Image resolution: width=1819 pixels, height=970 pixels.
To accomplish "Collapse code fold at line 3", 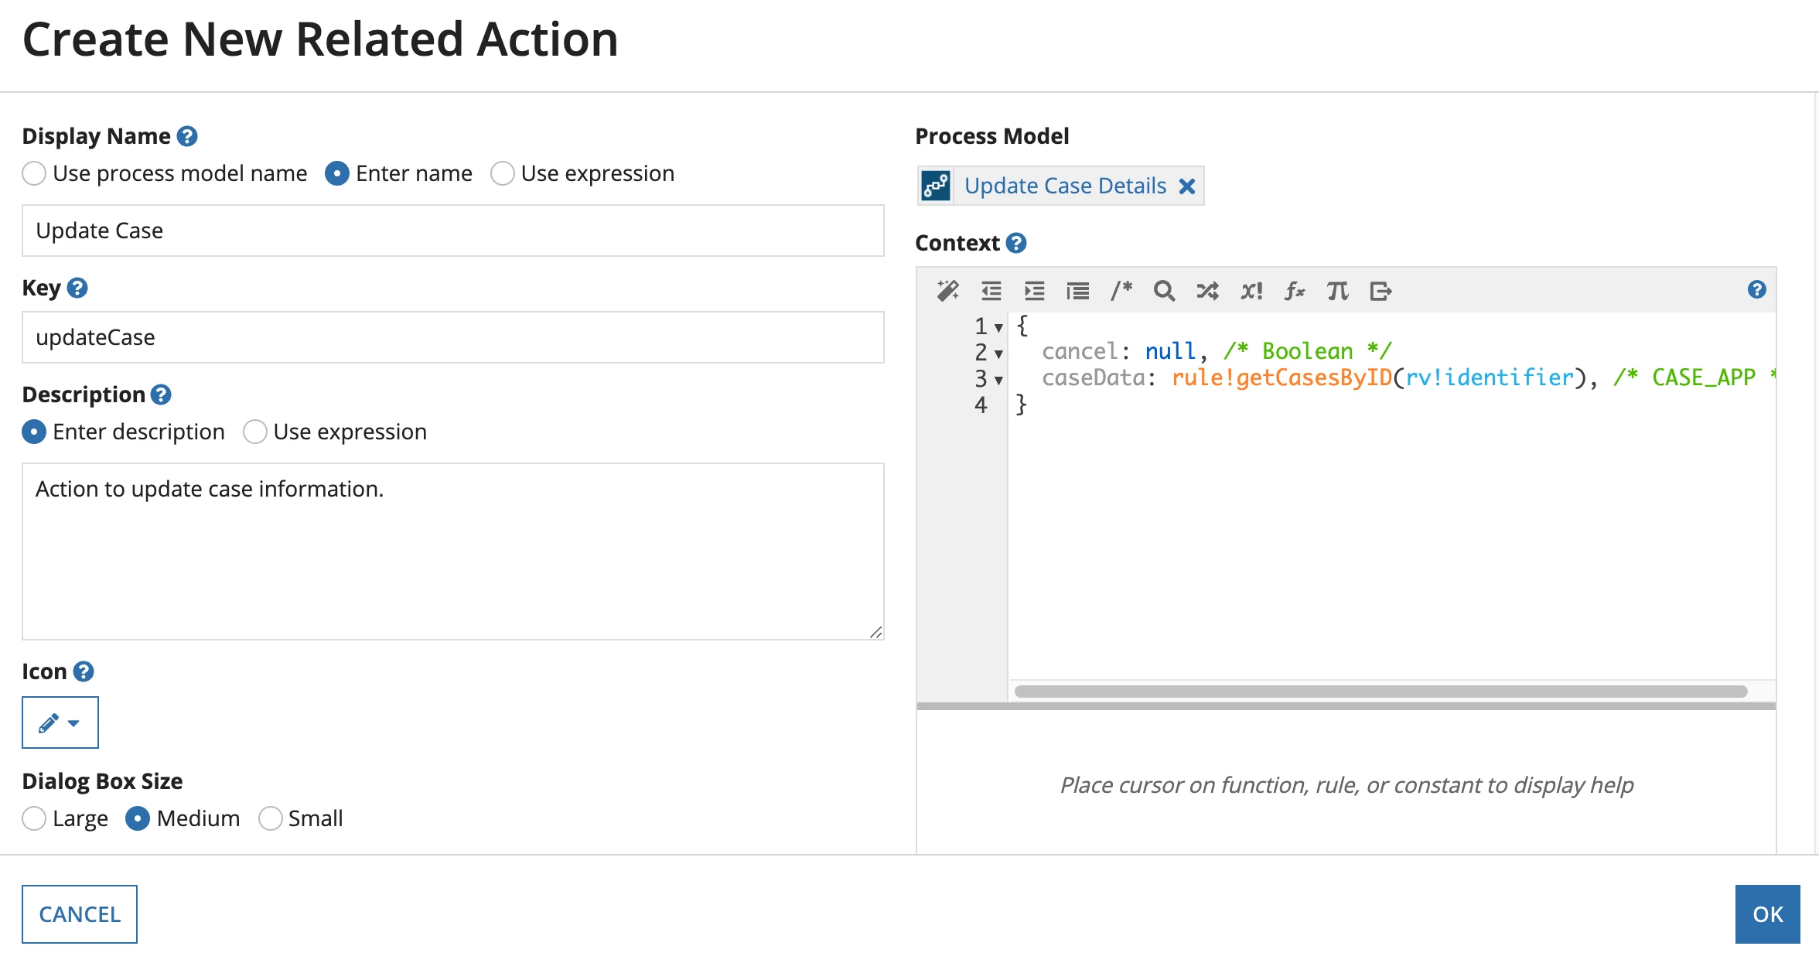I will [x=998, y=381].
